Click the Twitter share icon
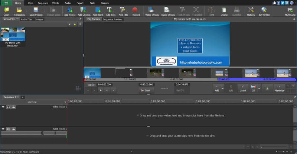 click(x=283, y=3)
